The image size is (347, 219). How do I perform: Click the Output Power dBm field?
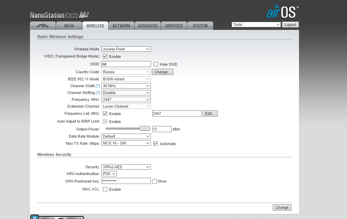(x=162, y=129)
